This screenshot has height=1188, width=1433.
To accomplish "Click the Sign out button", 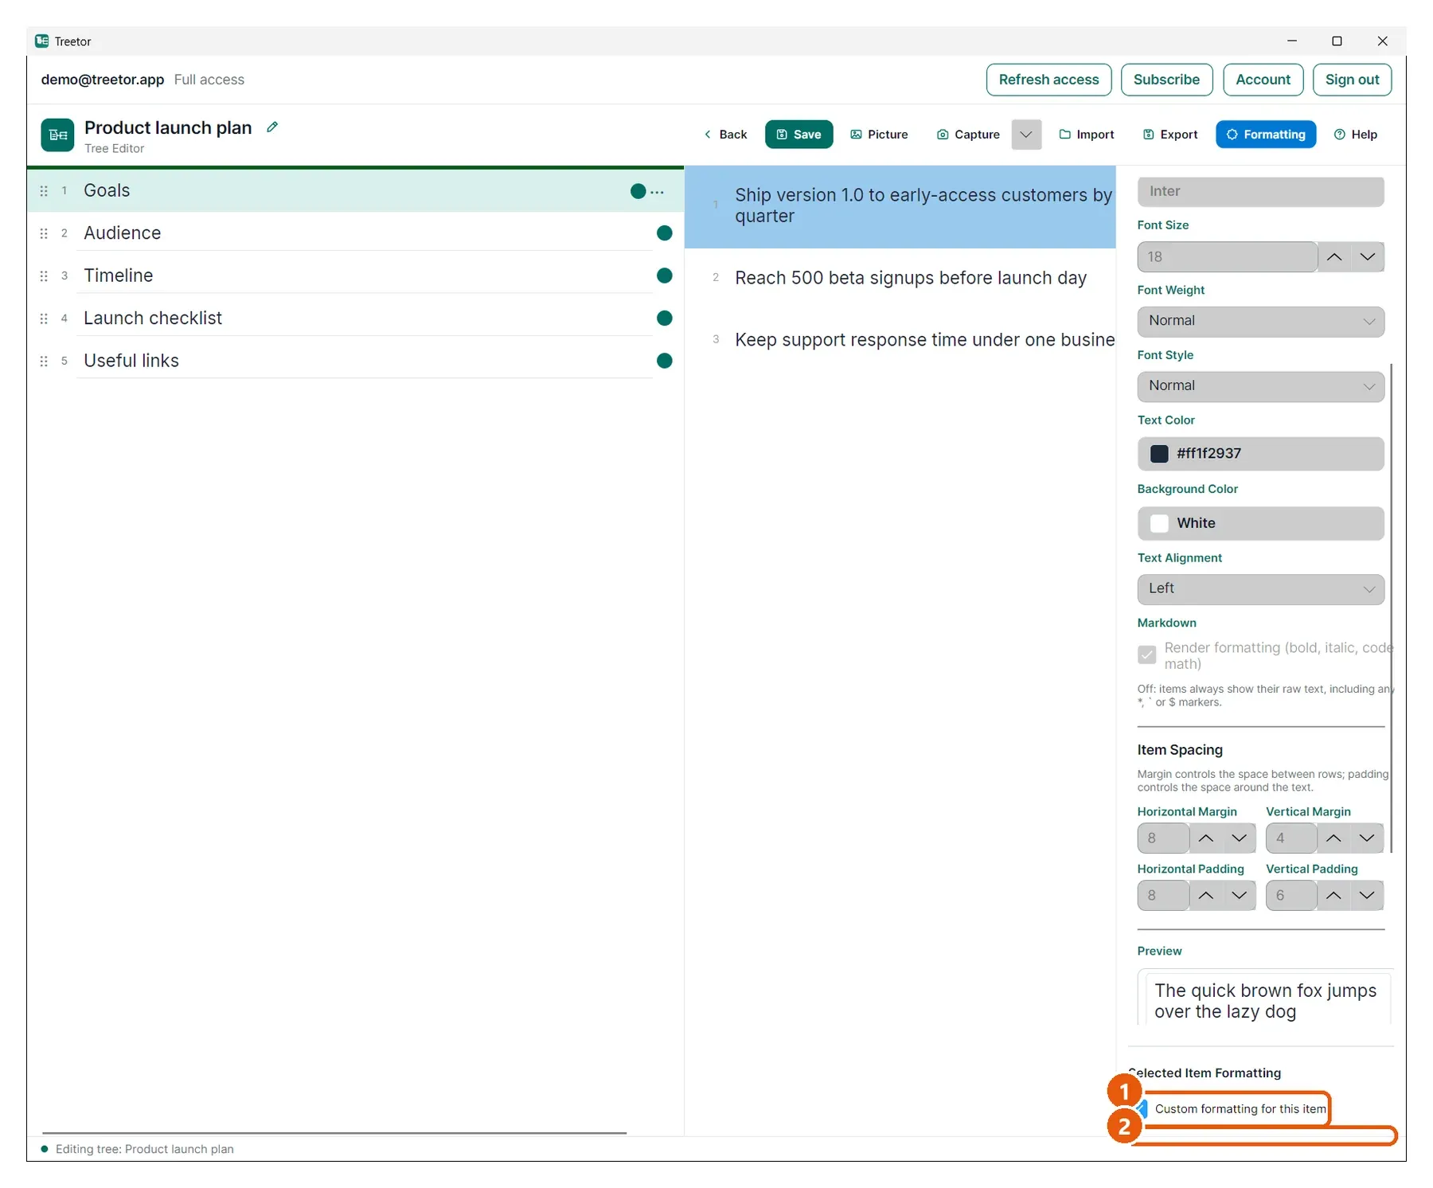I will [x=1352, y=80].
